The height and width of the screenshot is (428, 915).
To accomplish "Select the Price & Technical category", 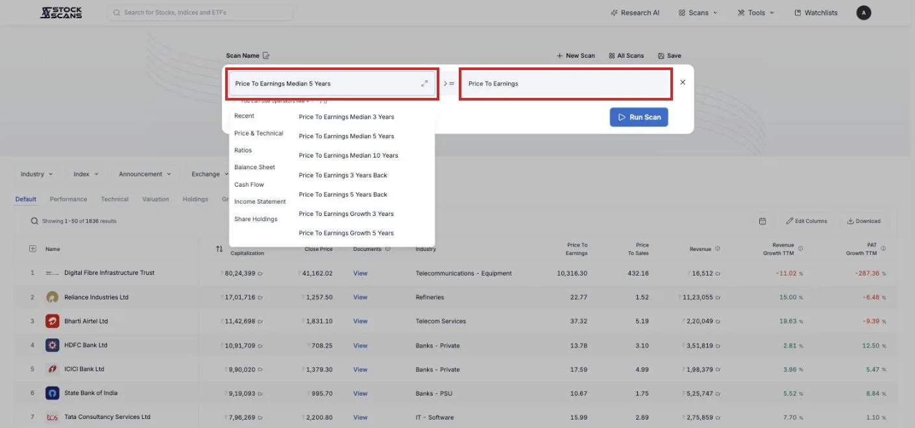I will tap(259, 134).
